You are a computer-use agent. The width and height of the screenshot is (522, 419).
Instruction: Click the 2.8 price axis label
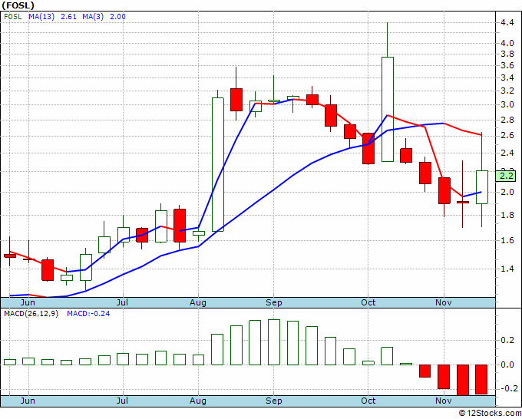point(507,120)
